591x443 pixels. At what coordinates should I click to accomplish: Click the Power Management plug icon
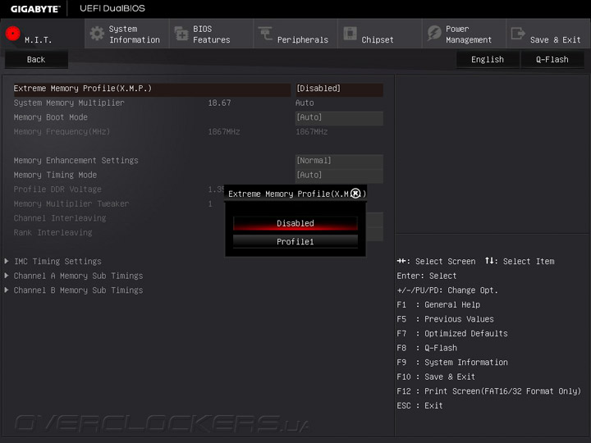[434, 34]
